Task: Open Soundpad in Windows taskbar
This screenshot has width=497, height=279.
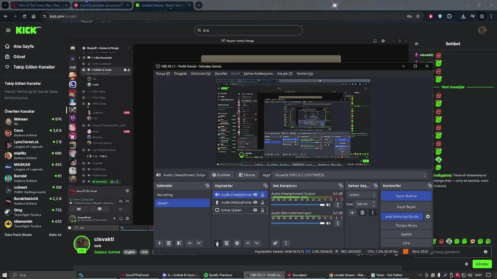Action: click(x=300, y=275)
